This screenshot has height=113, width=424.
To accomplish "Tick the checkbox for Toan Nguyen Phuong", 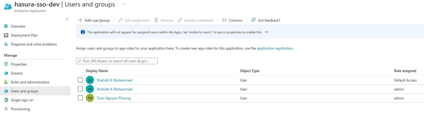I will pyautogui.click(x=80, y=98).
